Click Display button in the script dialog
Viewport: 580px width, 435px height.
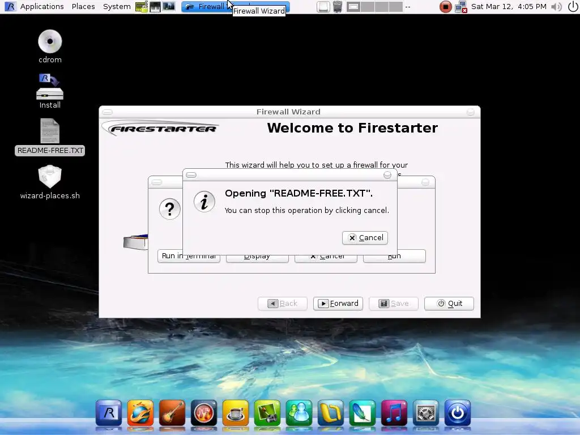pos(257,256)
